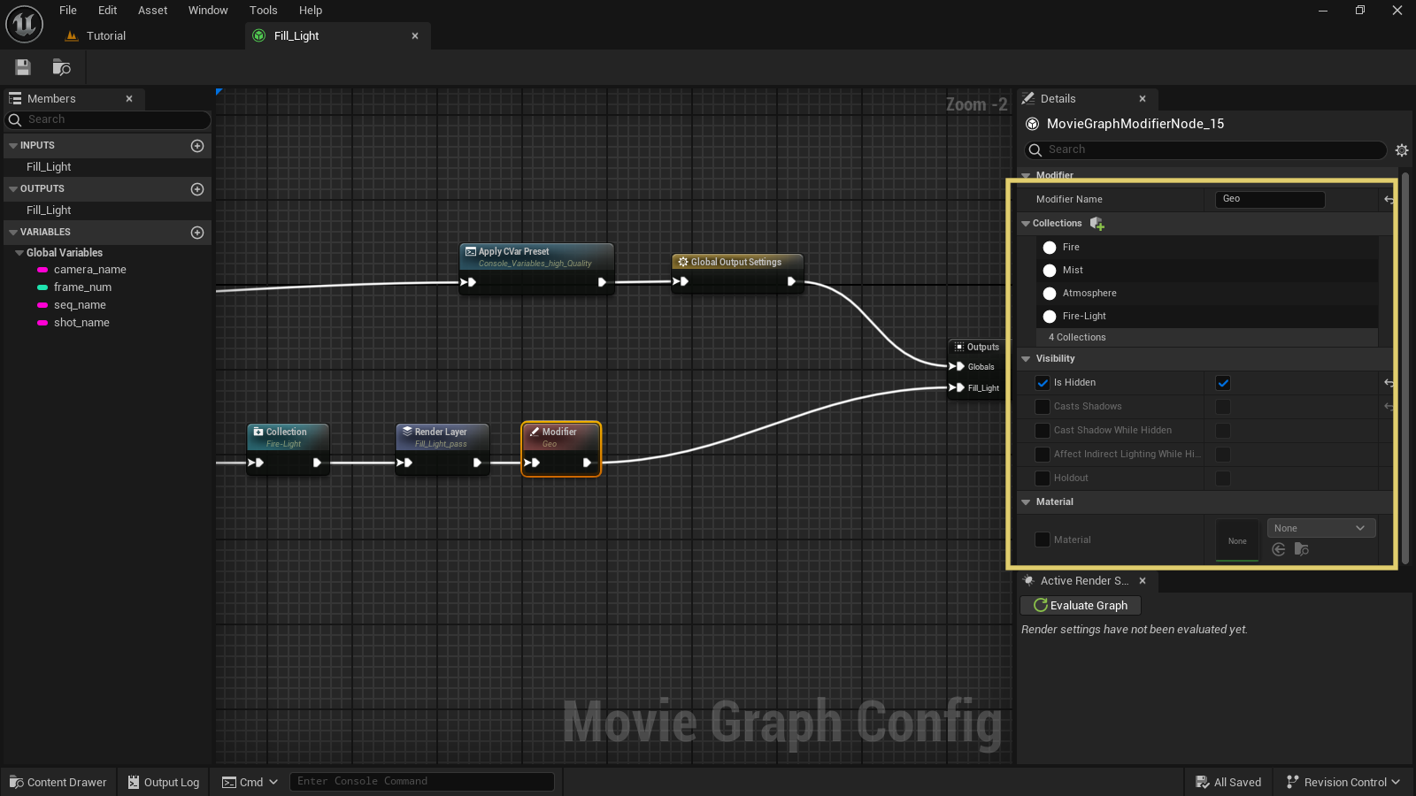Click the Enter Console Command field

[x=421, y=782]
